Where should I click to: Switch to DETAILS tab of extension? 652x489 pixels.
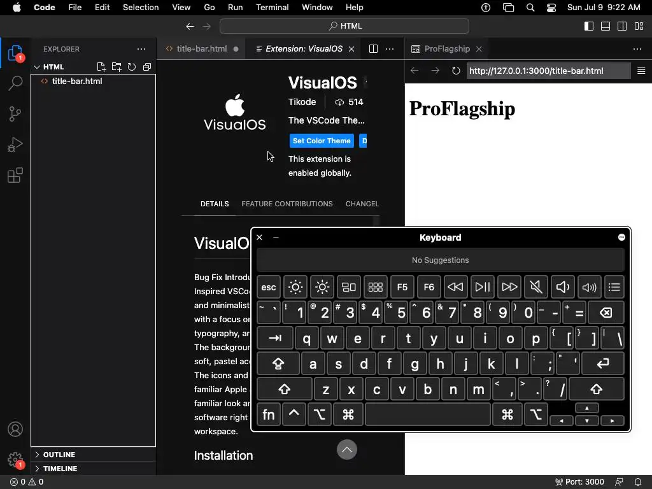click(215, 204)
